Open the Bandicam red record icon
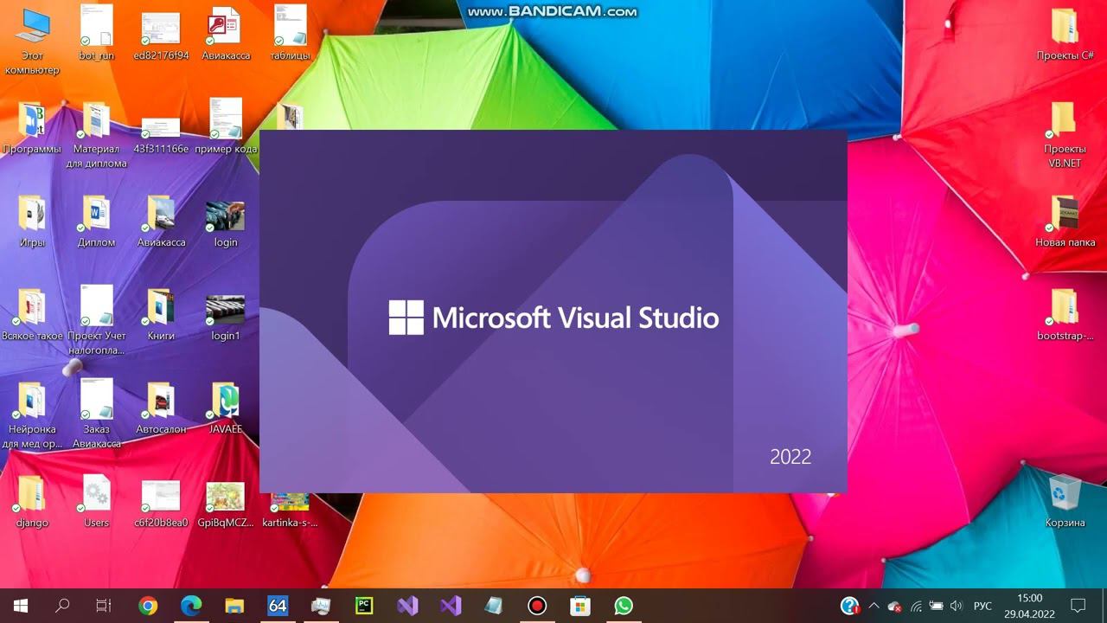Image resolution: width=1107 pixels, height=623 pixels. pos(537,606)
